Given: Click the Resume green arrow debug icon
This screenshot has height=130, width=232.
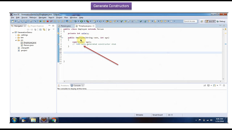Looking at the screenshot, I should pyautogui.click(x=40, y=21).
